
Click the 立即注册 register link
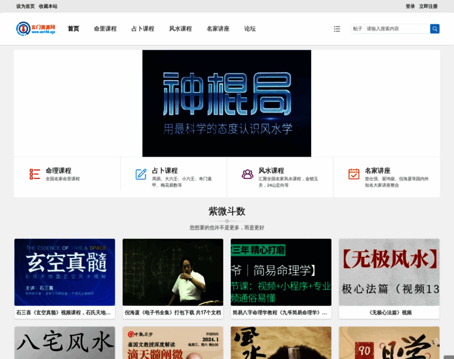pos(428,6)
